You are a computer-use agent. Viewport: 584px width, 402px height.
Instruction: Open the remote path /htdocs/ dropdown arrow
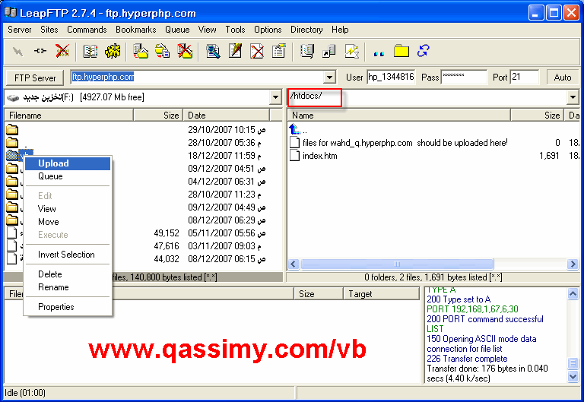click(573, 97)
